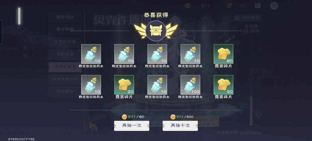312x141 pixels.
Task: Open 精彩活动 tab in left sidebar
Action: [x=65, y=17]
